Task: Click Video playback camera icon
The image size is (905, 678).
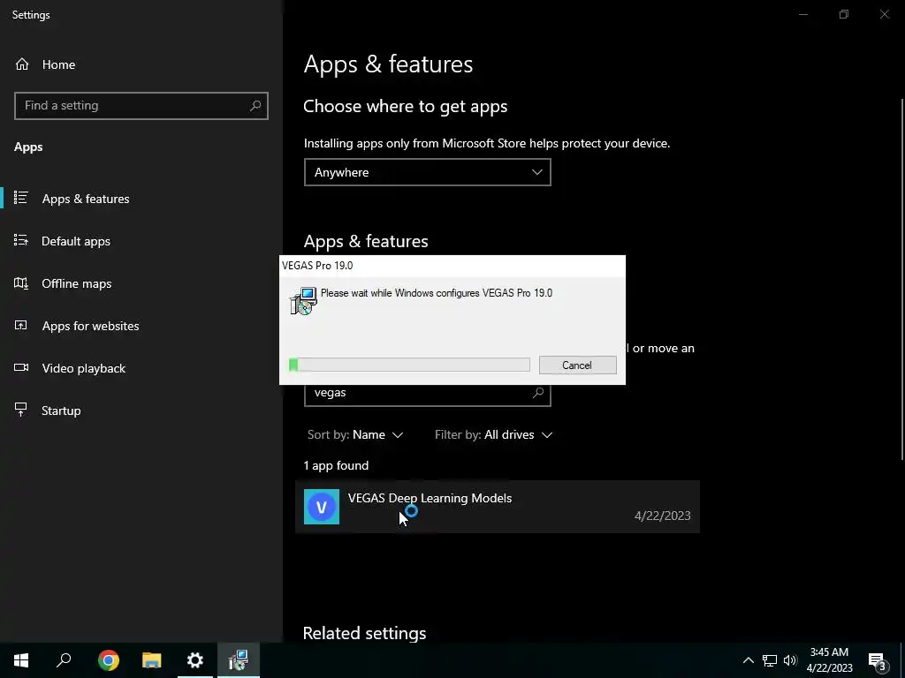Action: click(21, 368)
